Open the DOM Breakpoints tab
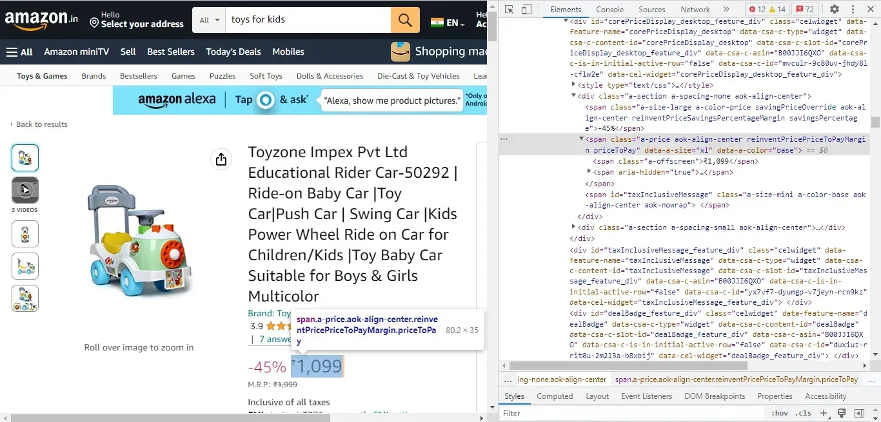 click(x=715, y=396)
